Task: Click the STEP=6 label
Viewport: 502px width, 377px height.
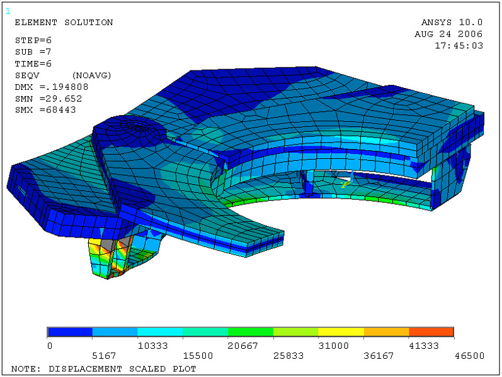Action: tap(33, 40)
